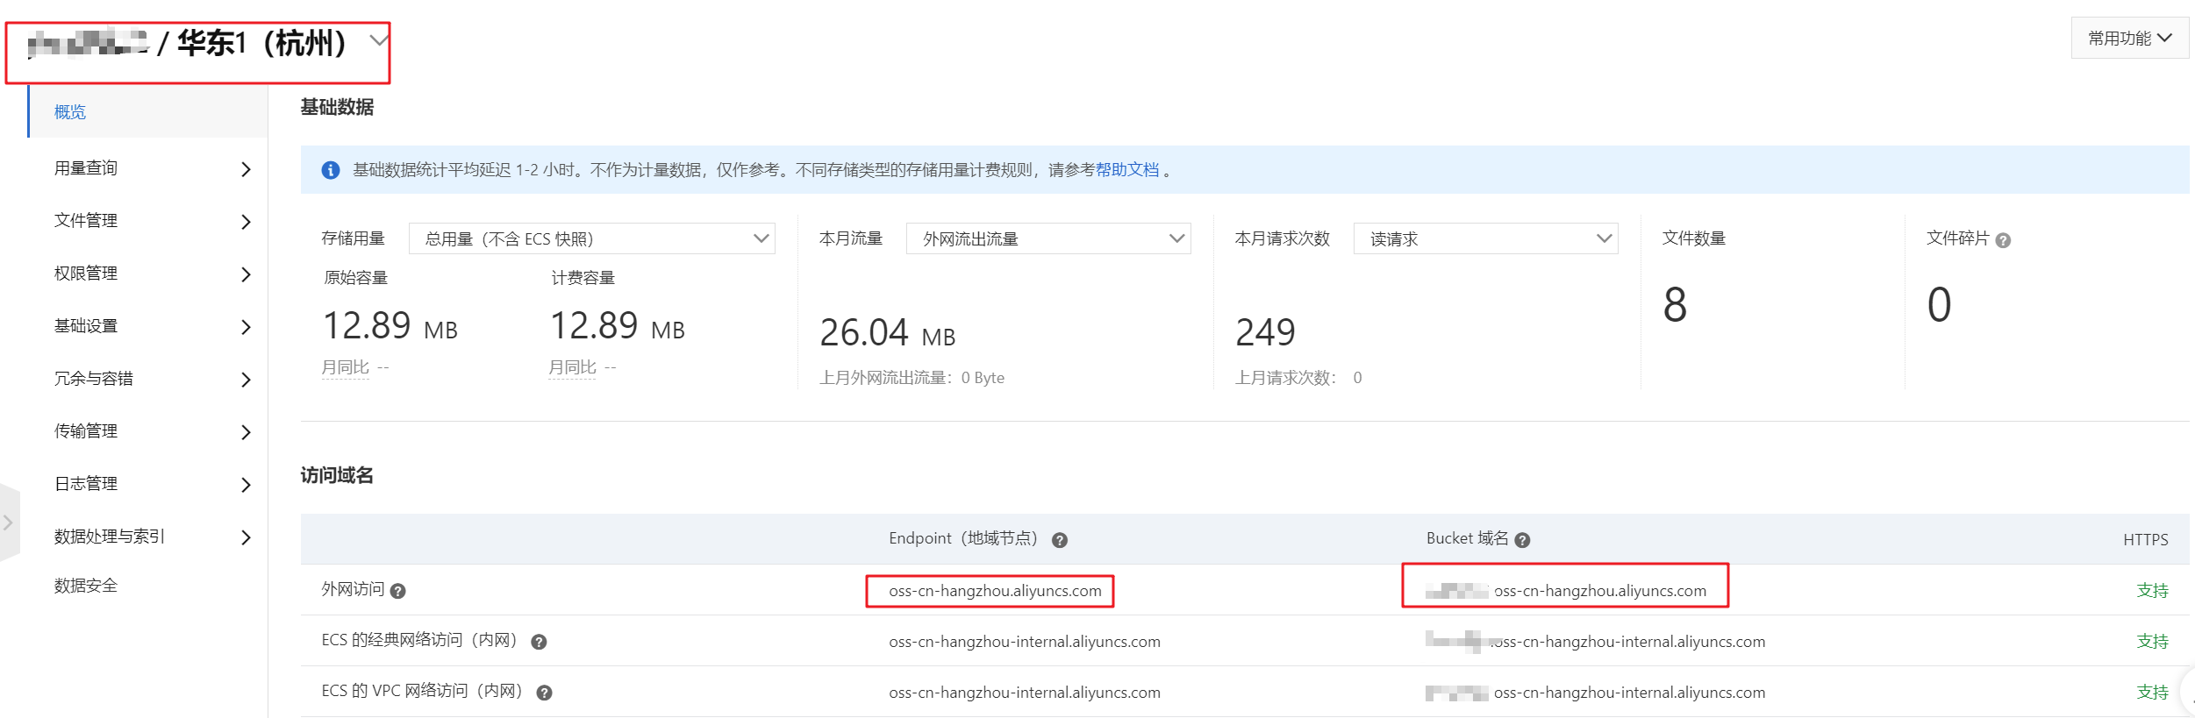Open 数据安全 in the sidebar

point(86,586)
